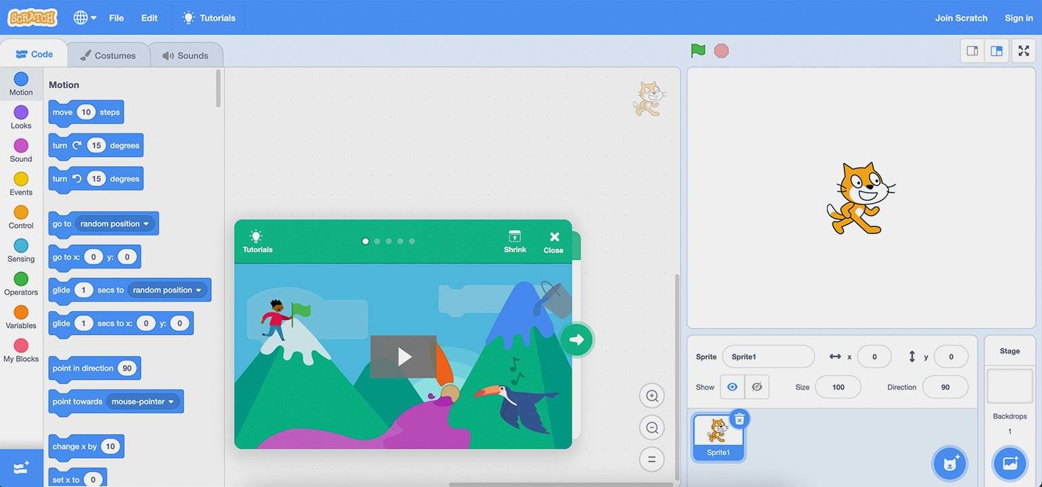Viewport: 1042px width, 487px height.
Task: Open dropdown in 'go to random position' block
Action: (115, 224)
